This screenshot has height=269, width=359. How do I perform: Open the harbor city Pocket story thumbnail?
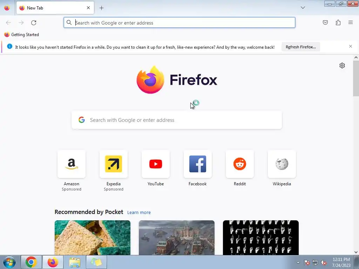click(177, 238)
